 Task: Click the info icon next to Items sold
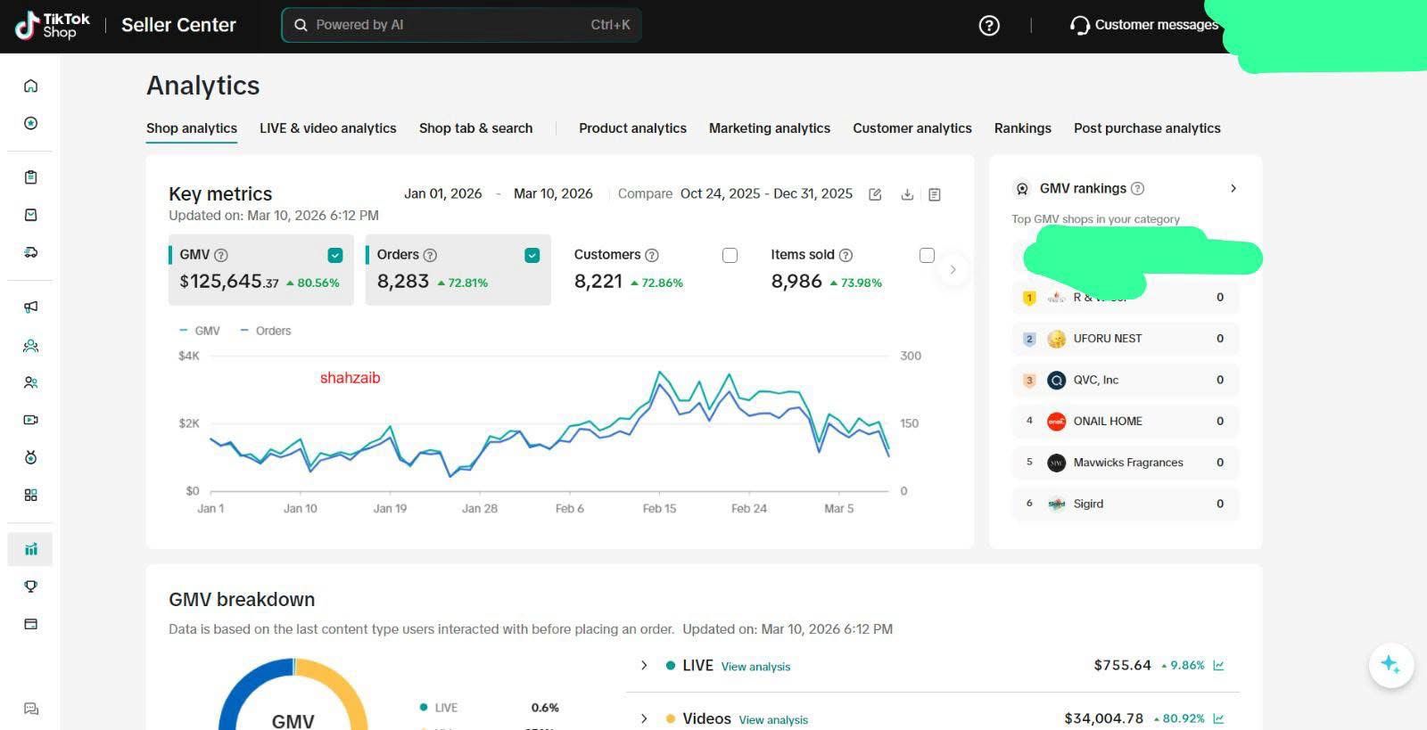coord(846,255)
